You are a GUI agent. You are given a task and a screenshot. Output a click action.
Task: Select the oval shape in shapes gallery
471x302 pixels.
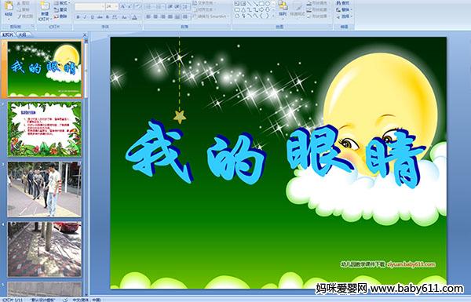268,4
